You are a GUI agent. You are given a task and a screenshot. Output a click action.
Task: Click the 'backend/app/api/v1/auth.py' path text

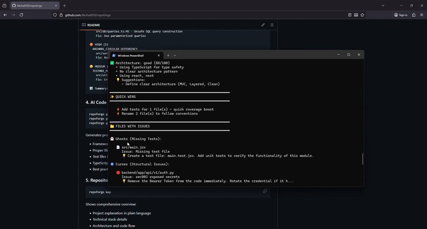click(148, 173)
